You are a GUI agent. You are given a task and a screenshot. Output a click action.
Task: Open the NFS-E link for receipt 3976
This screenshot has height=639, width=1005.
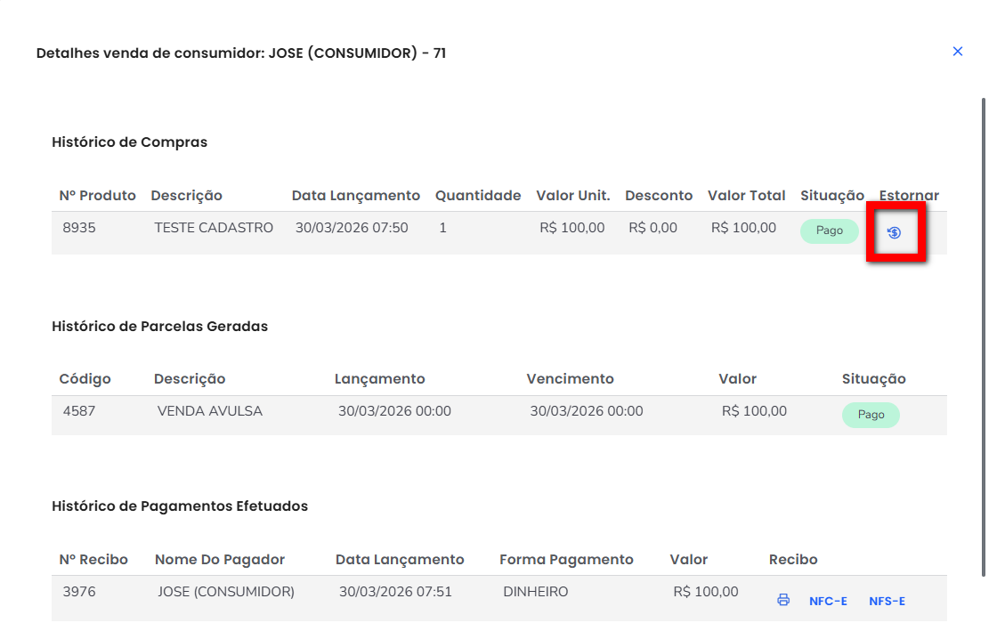click(x=887, y=601)
